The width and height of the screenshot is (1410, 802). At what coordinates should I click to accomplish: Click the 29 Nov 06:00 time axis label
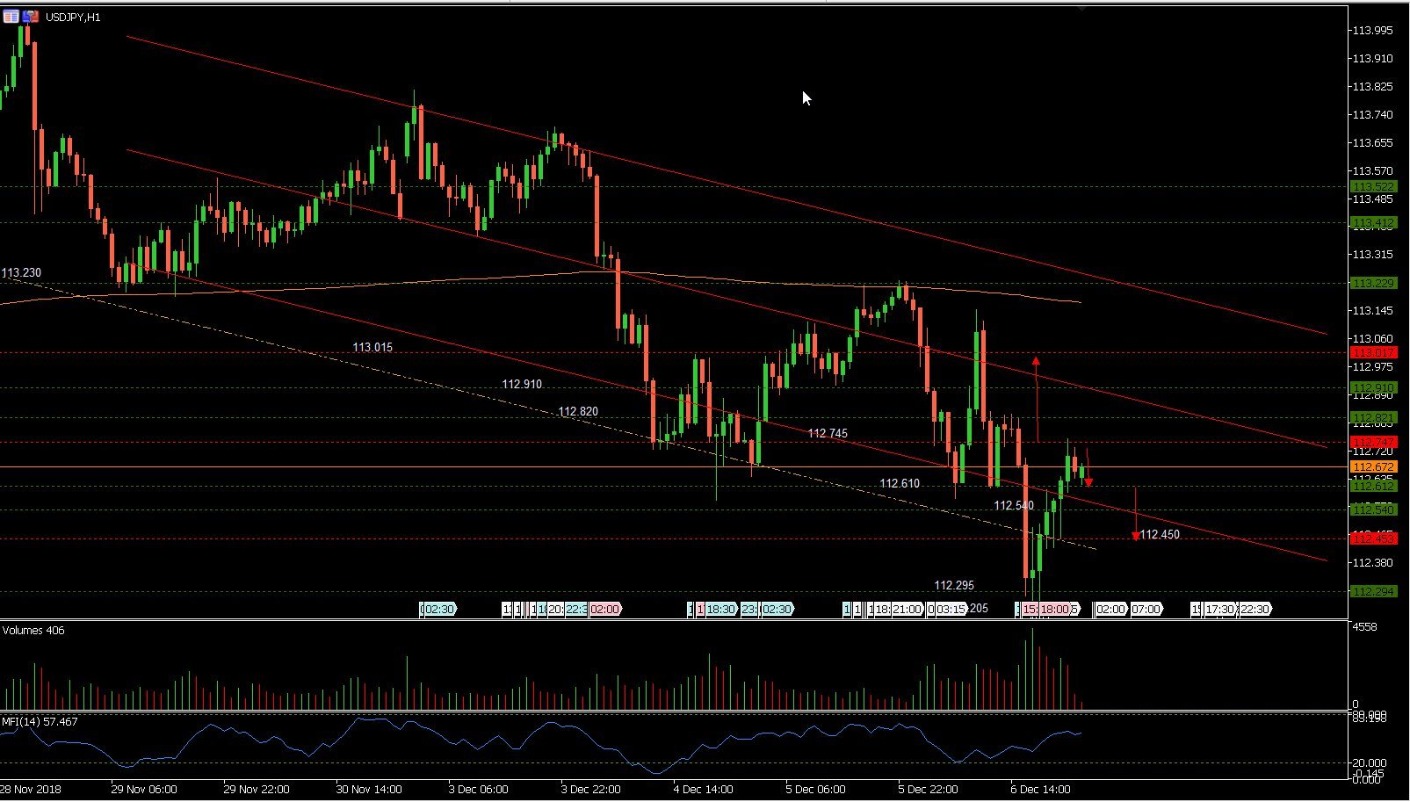(x=144, y=790)
